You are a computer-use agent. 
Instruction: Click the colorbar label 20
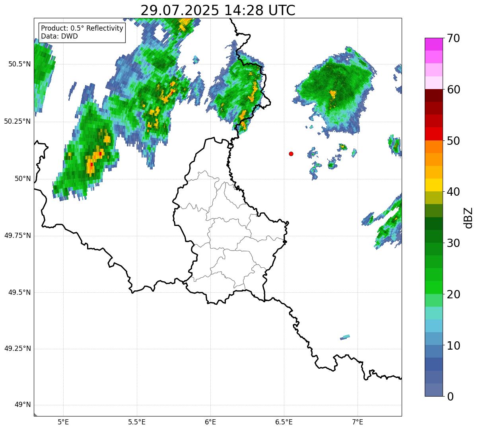click(x=453, y=294)
